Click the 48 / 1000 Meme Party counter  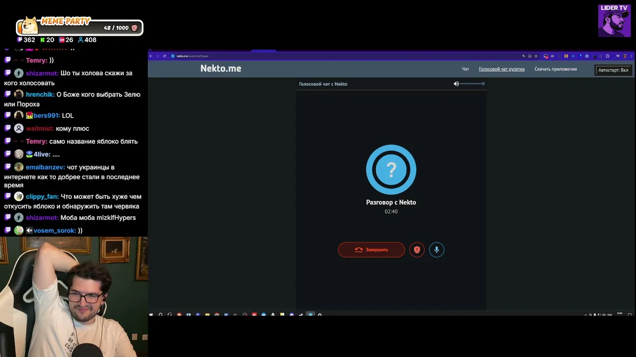(x=116, y=28)
